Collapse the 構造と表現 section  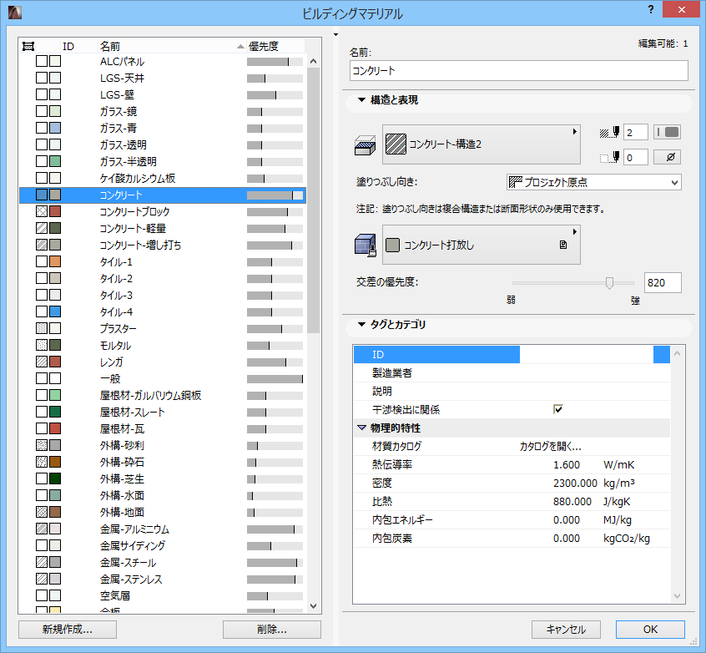[361, 99]
